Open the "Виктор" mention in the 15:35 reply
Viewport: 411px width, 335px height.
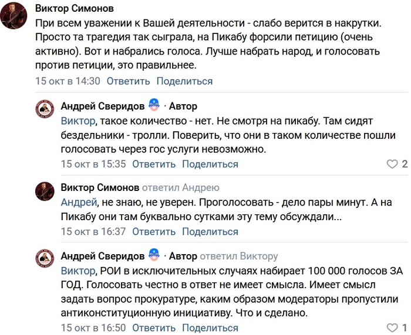78,121
